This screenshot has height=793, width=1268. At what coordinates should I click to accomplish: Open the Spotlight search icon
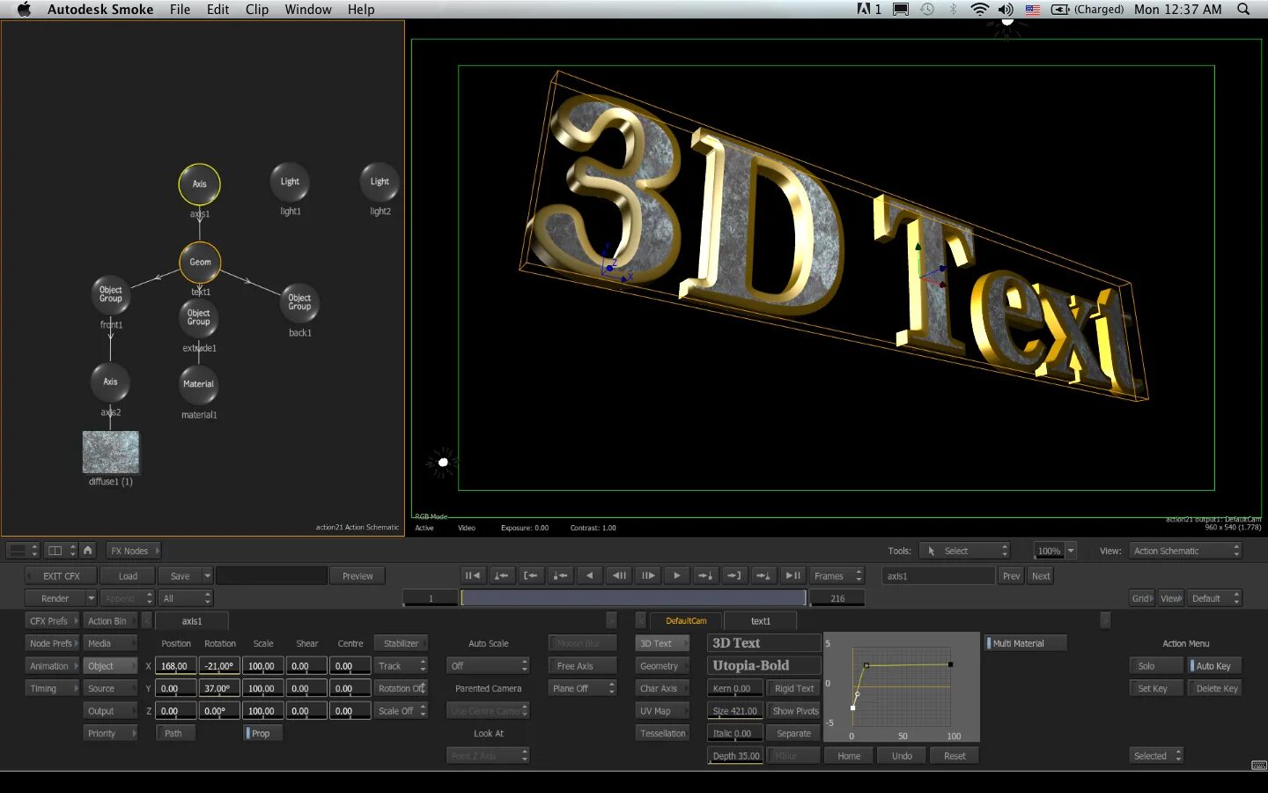[1243, 9]
